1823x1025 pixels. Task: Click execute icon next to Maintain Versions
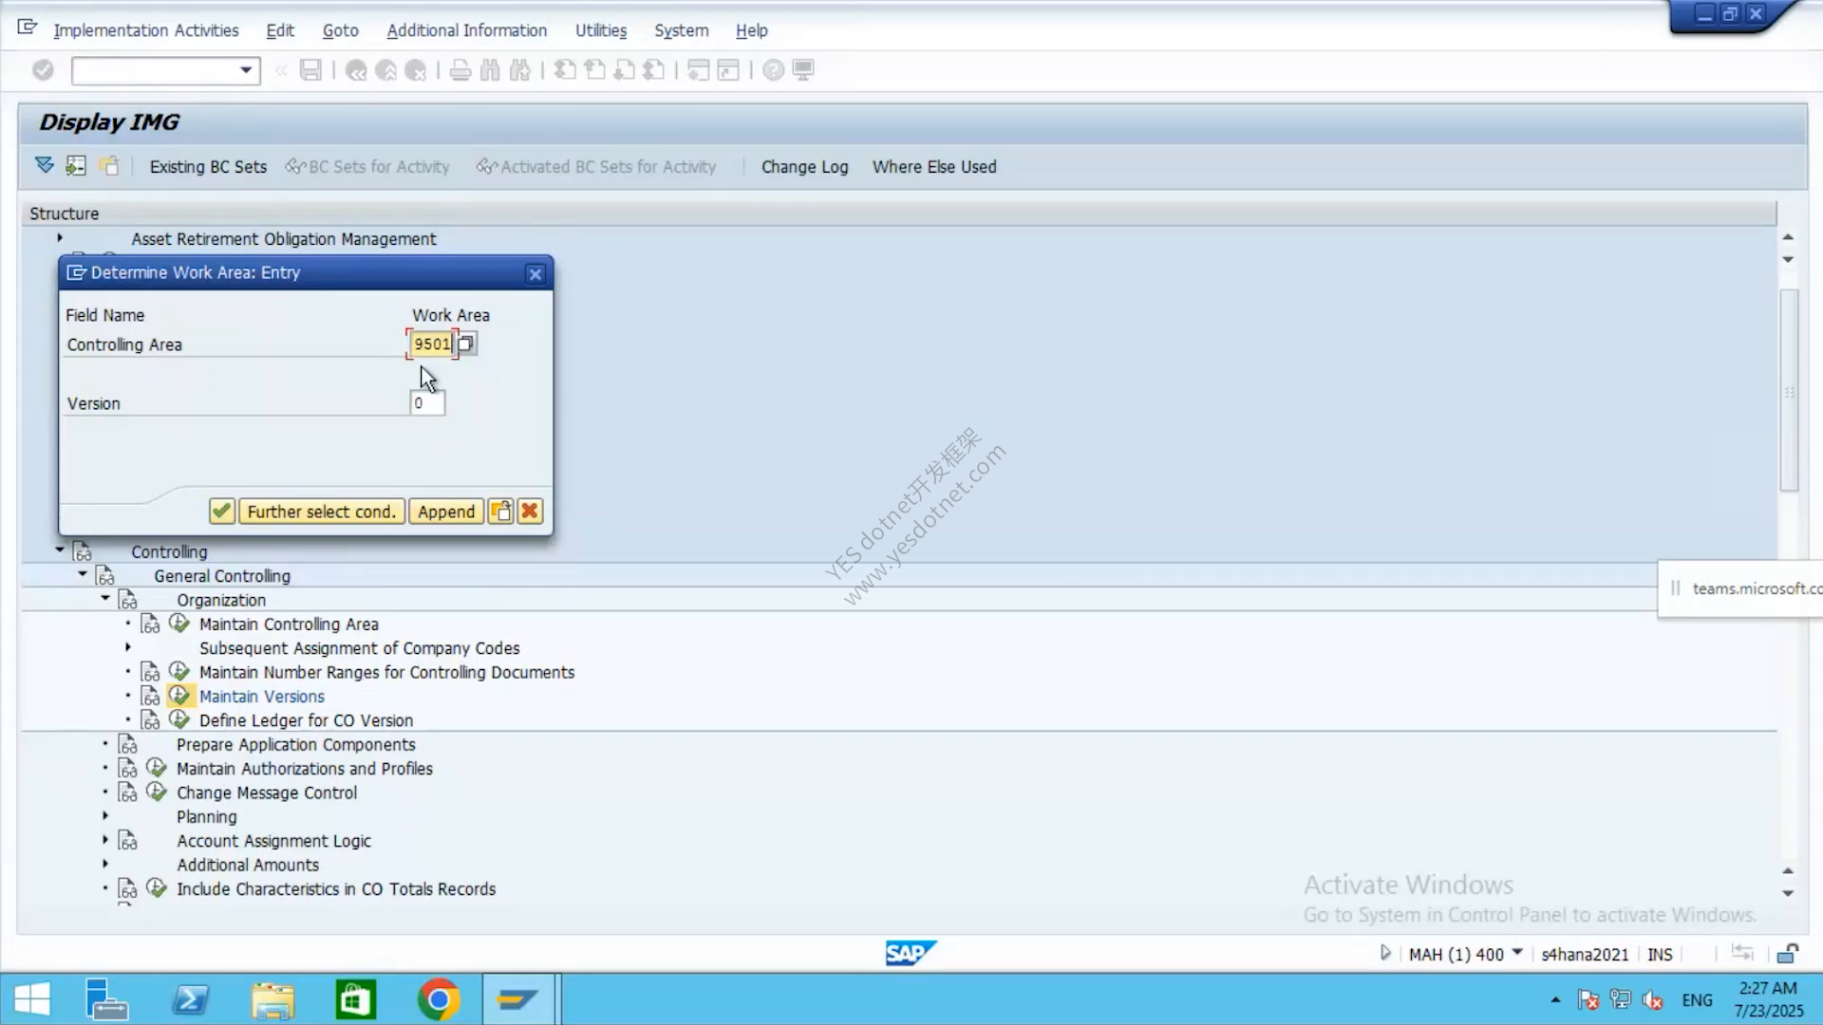[x=179, y=696]
